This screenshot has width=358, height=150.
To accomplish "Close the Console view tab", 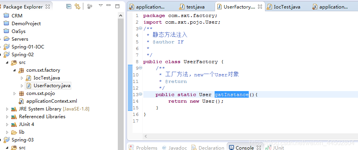I will pos(259,148).
